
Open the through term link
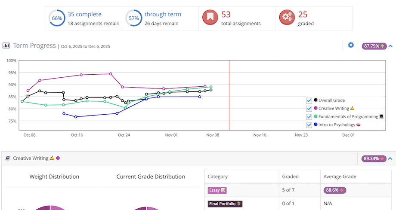tap(162, 14)
